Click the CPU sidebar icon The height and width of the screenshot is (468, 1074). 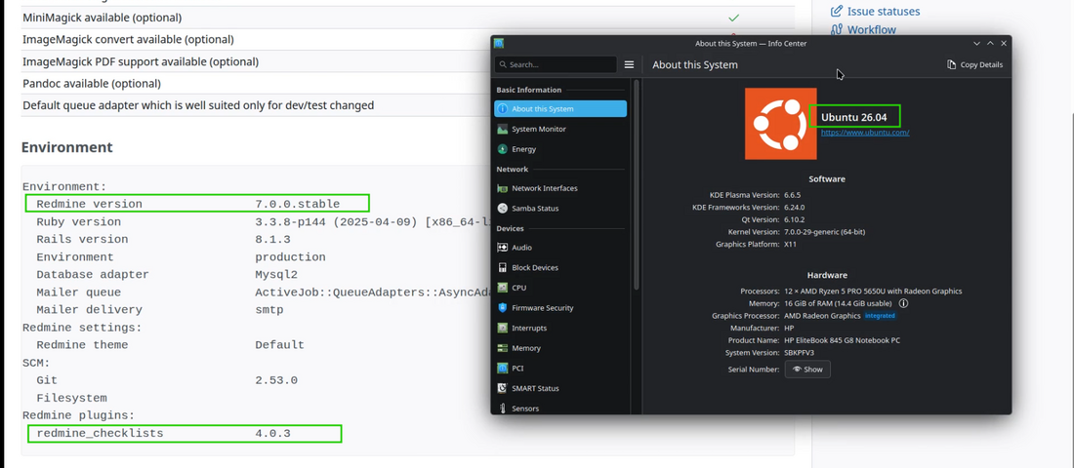coord(503,288)
